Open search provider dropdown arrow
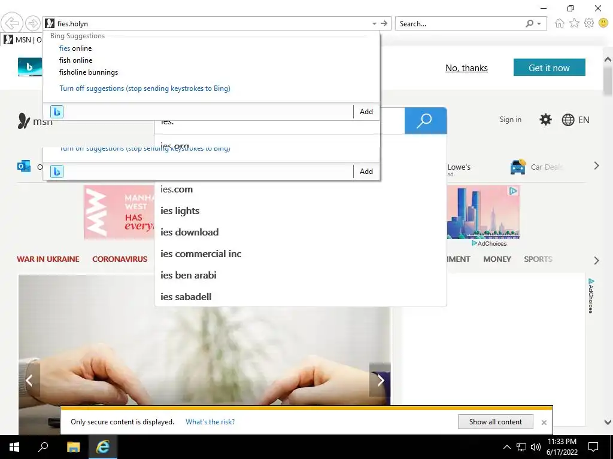The width and height of the screenshot is (613, 459). pyautogui.click(x=539, y=24)
